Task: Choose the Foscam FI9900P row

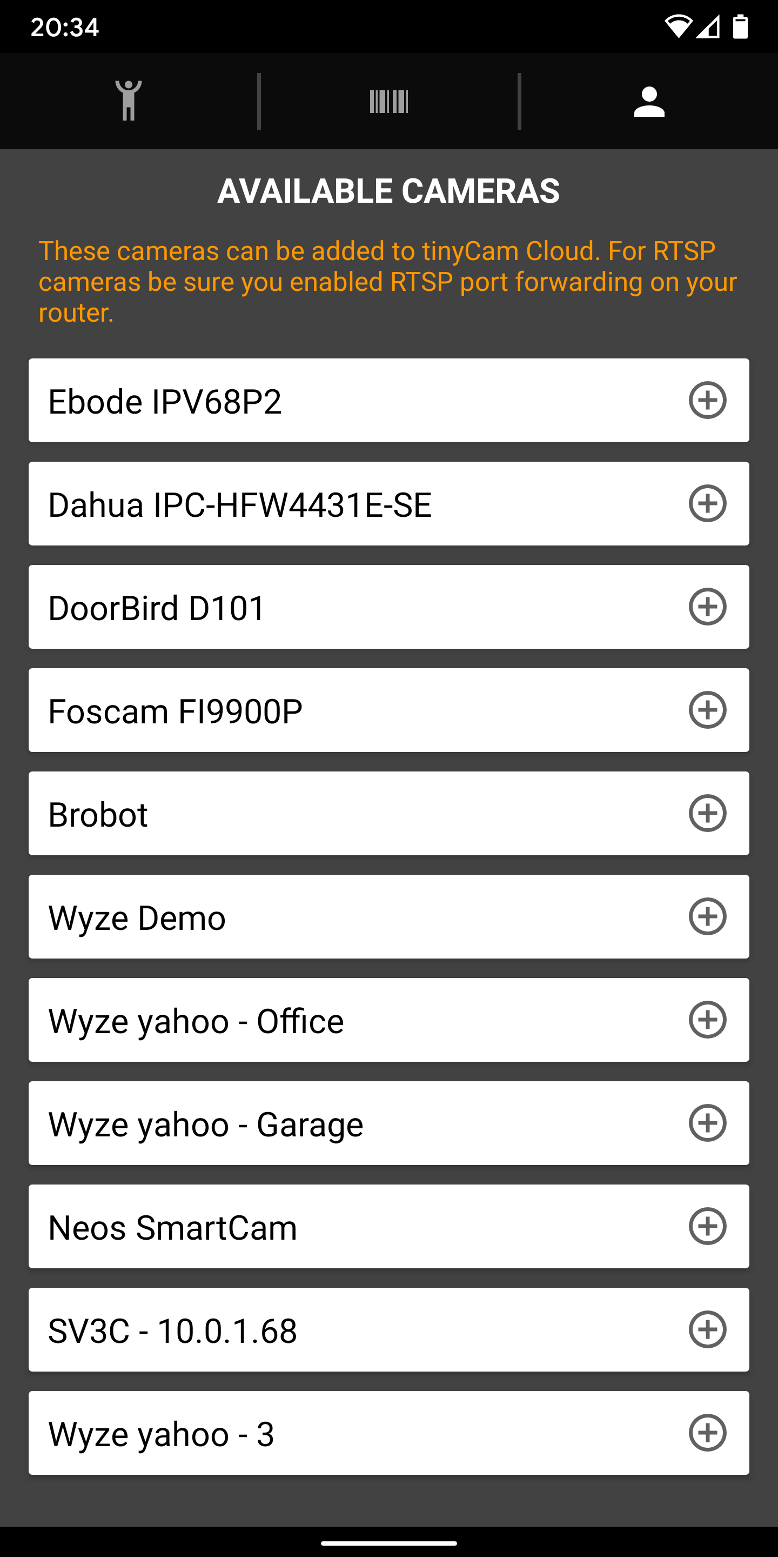Action: point(389,710)
